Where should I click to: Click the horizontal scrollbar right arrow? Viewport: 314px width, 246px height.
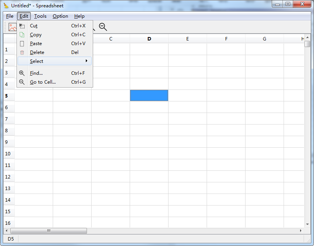301,231
